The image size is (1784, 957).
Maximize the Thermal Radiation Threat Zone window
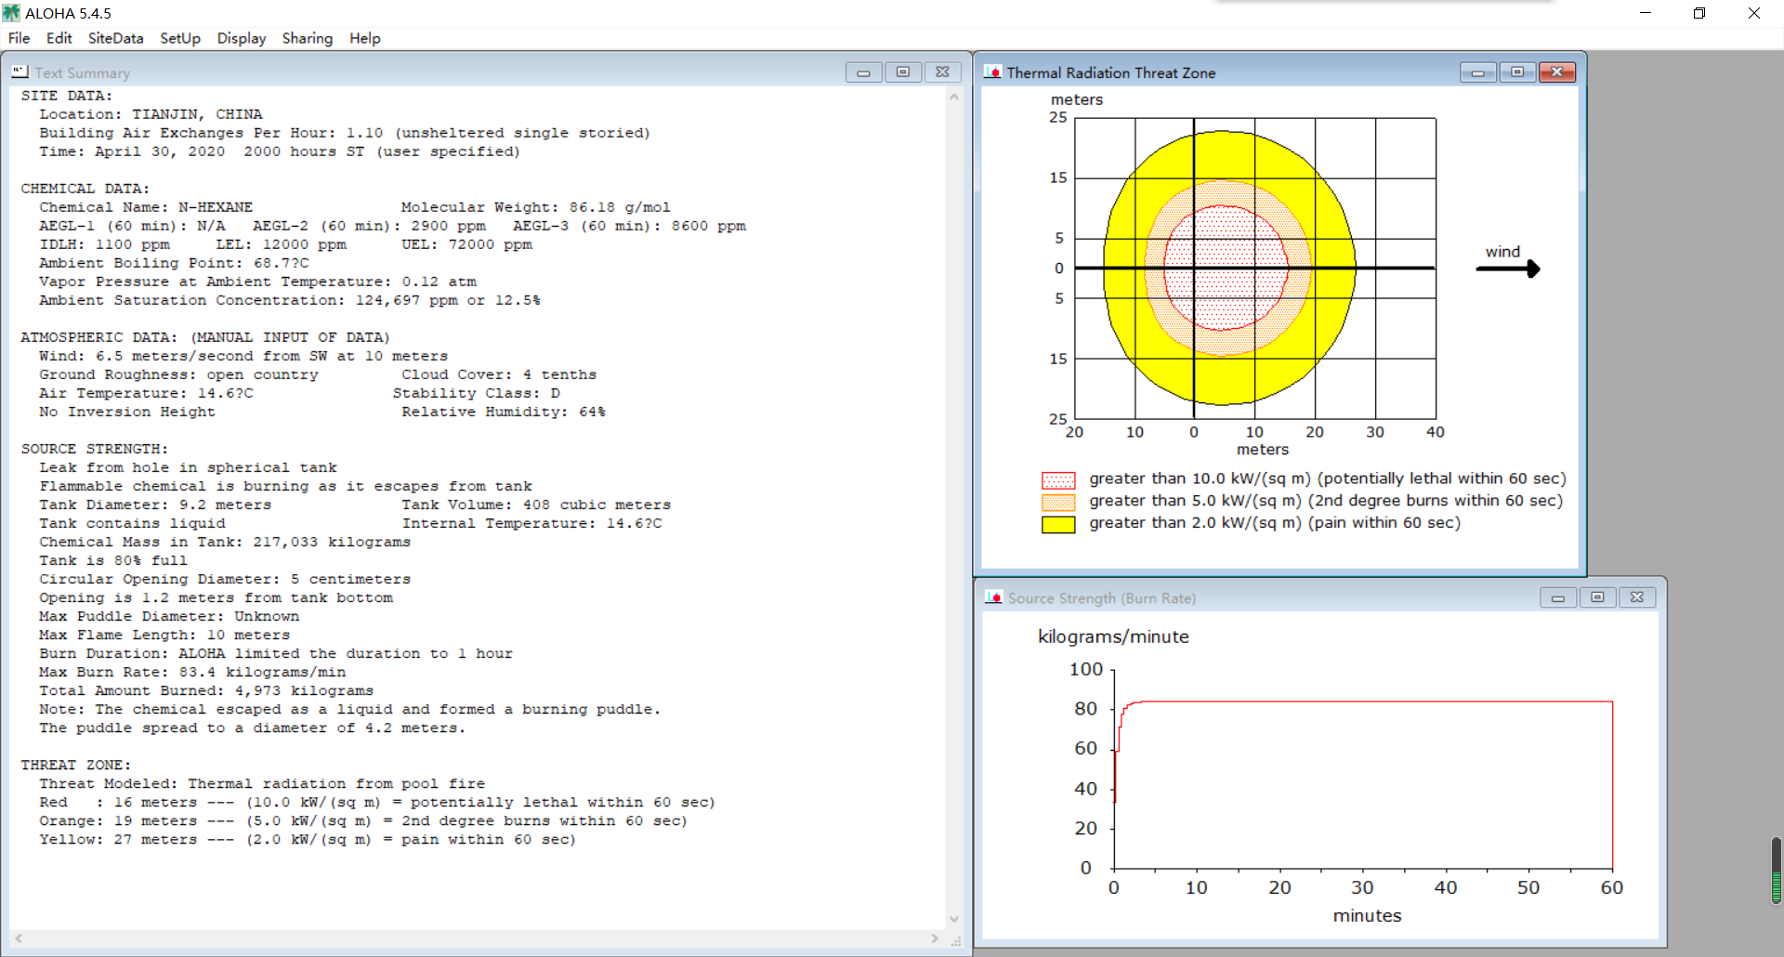tap(1517, 72)
